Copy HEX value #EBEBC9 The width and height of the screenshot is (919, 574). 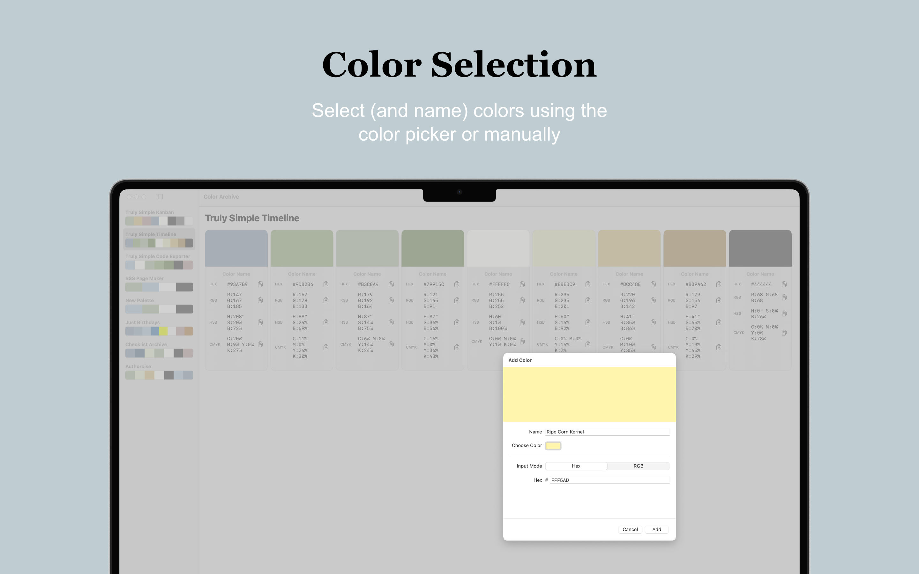pyautogui.click(x=588, y=284)
